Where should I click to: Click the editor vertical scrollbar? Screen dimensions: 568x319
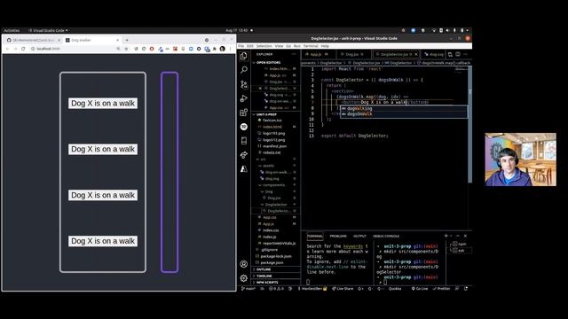(x=469, y=125)
